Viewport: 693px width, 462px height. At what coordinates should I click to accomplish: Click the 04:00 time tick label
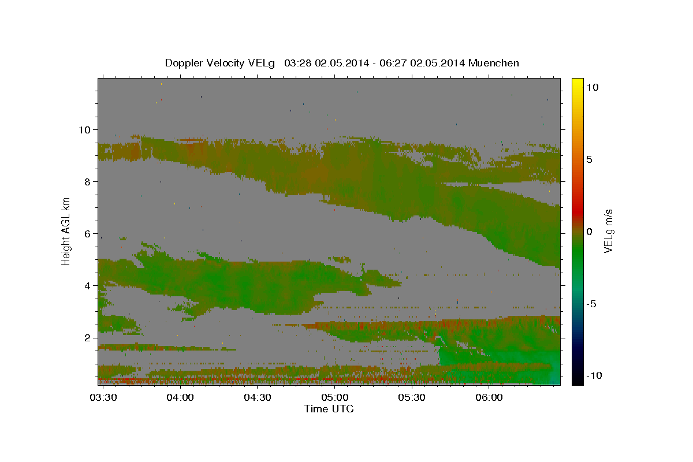tap(180, 398)
